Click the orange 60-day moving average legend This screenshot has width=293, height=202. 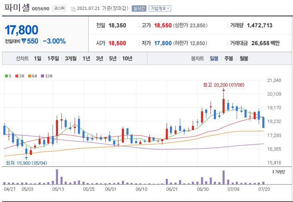point(32,76)
